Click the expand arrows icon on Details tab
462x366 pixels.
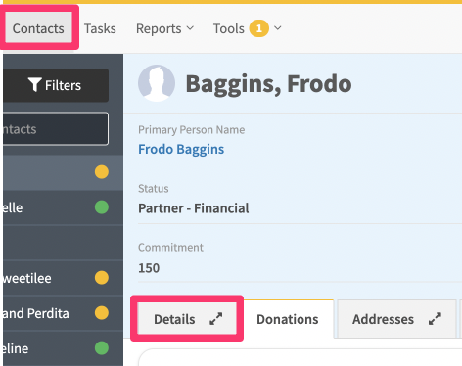click(x=216, y=319)
